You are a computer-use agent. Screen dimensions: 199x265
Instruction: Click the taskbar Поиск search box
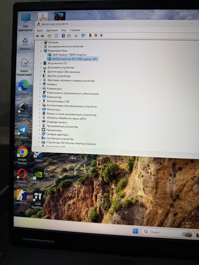click(x=168, y=232)
